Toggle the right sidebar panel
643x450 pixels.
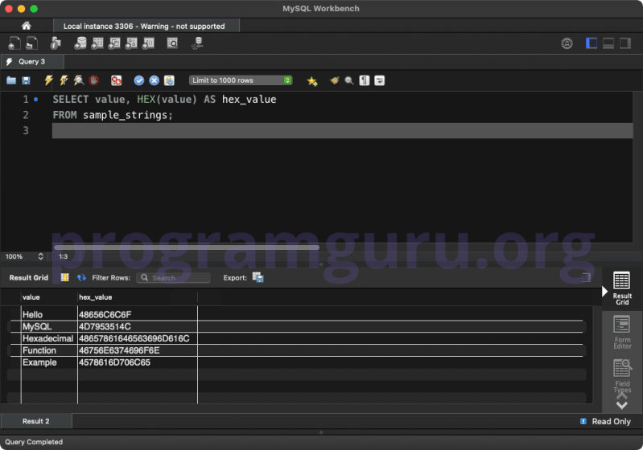click(x=625, y=43)
